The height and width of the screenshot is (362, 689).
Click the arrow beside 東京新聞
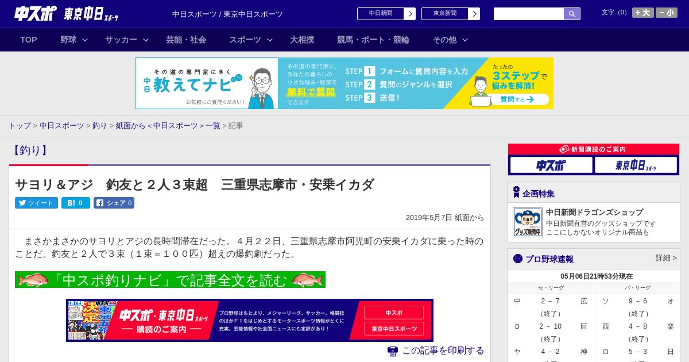click(x=474, y=14)
